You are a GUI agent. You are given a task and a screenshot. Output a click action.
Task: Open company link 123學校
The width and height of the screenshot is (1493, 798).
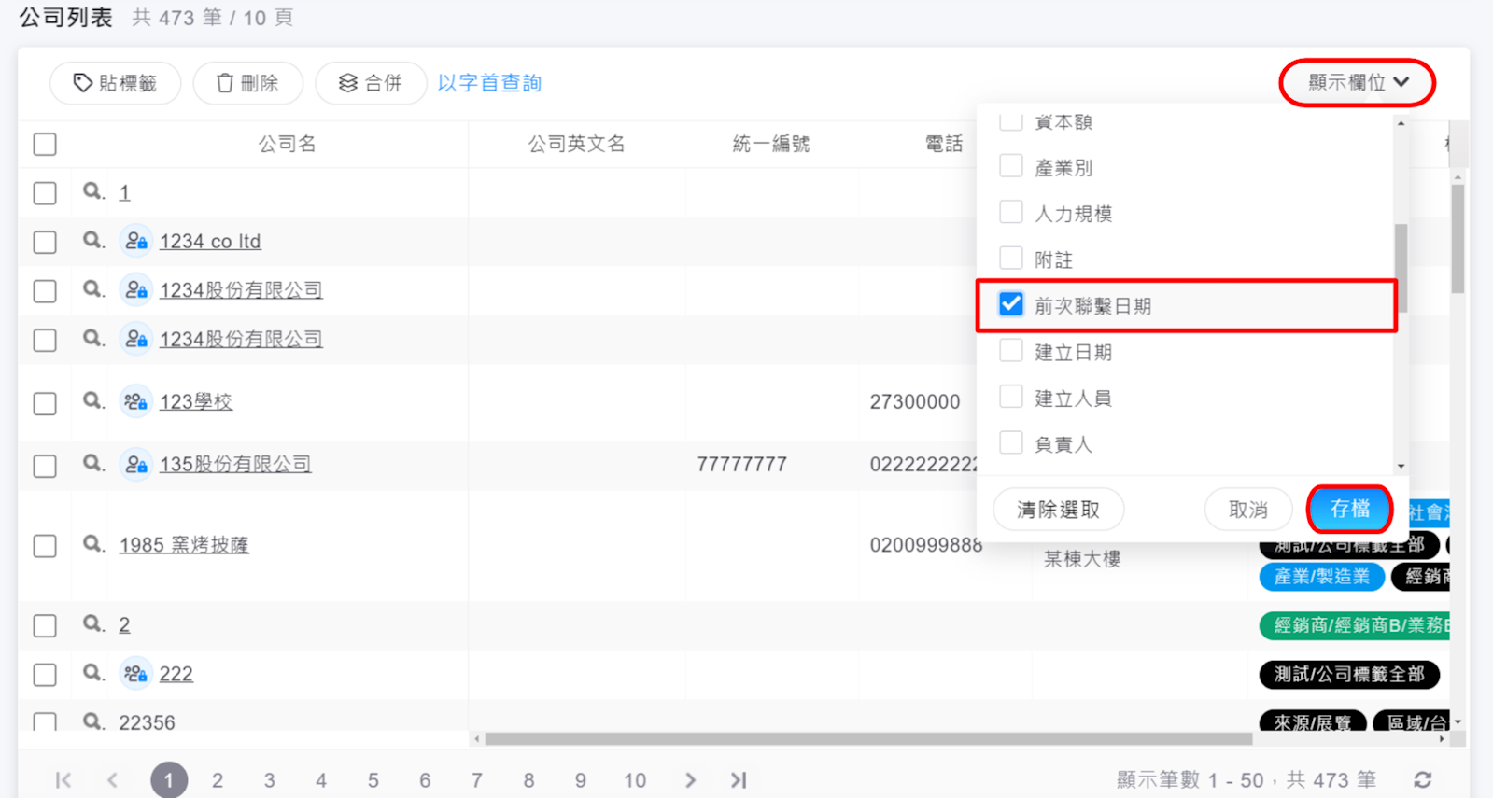[x=196, y=401]
